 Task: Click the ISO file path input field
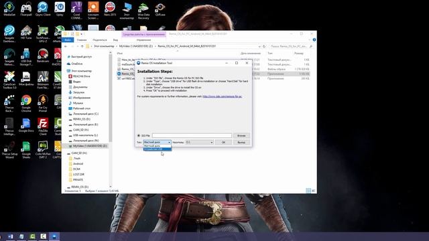coord(192,135)
